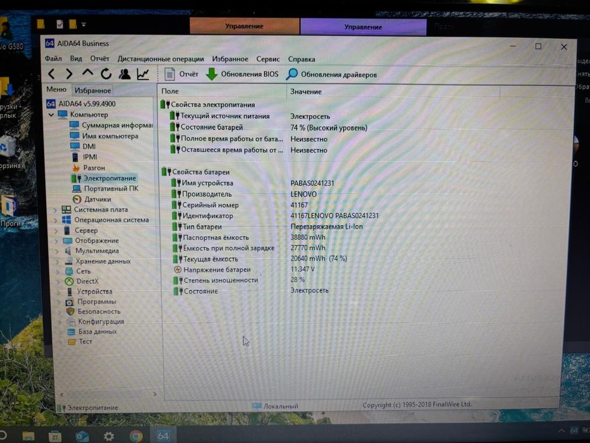Click the left arrow of the tree scrollbar

coord(62,394)
